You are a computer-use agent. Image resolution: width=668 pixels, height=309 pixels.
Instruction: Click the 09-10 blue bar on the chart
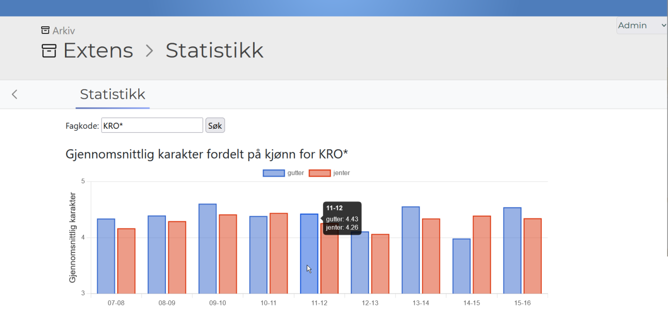point(208,247)
